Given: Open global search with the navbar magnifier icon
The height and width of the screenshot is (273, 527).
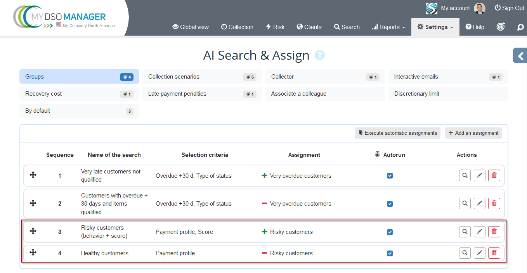Looking at the screenshot, I should (x=520, y=27).
